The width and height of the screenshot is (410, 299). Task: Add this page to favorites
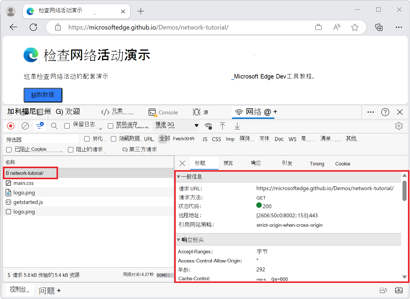[x=355, y=27]
